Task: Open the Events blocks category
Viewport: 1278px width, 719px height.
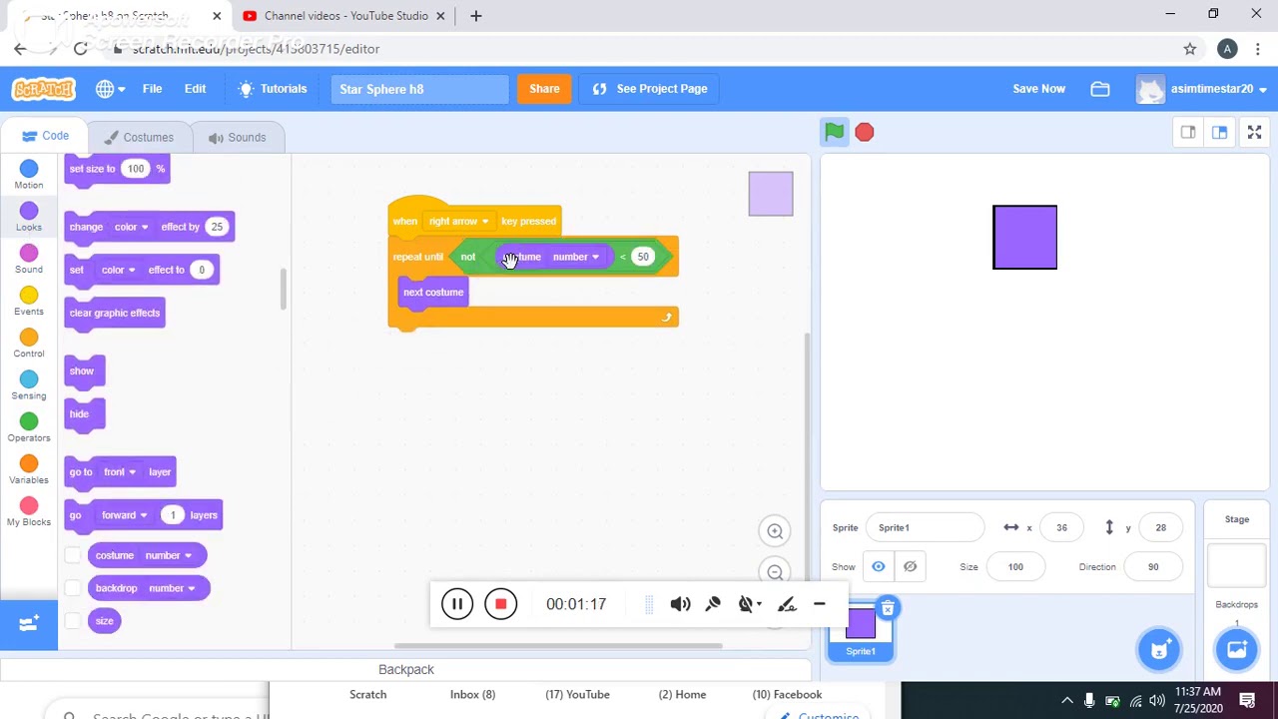Action: [29, 301]
